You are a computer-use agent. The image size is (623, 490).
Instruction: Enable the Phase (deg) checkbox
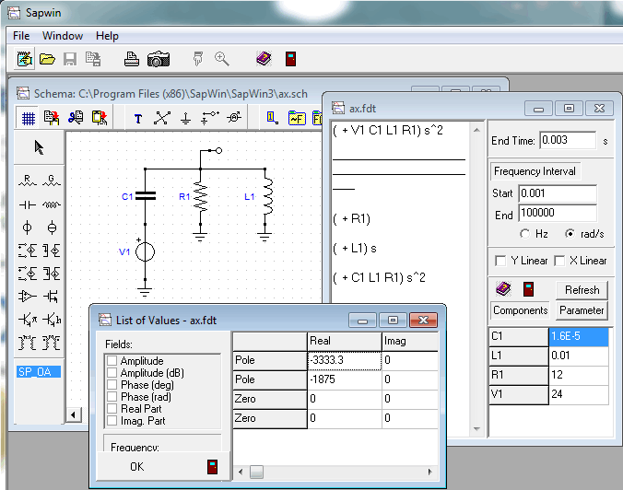tap(112, 385)
